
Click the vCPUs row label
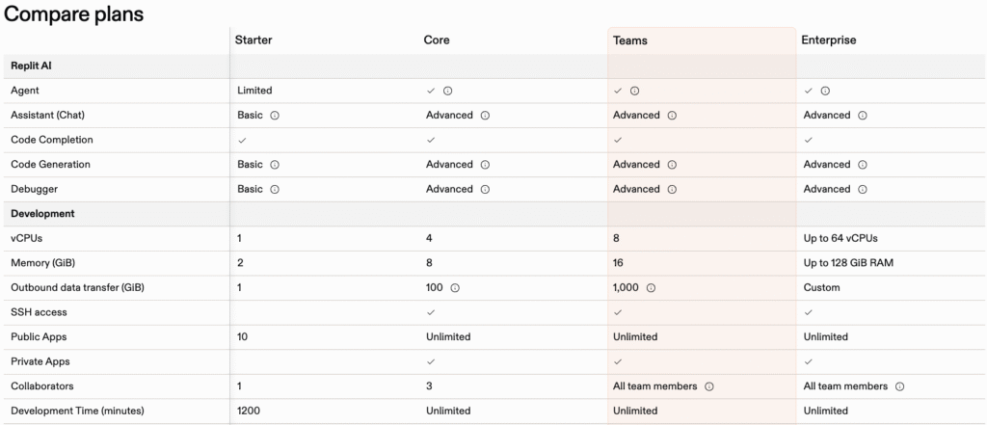(x=26, y=239)
